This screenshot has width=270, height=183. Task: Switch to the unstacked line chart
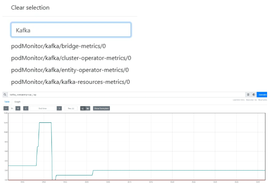click(83, 108)
